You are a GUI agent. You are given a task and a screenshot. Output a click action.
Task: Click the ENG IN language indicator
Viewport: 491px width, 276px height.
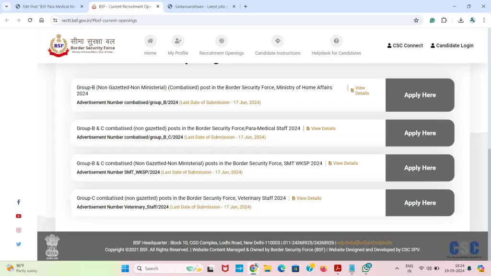point(409,268)
